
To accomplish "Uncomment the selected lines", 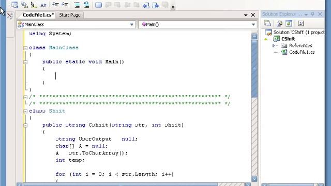I will (x=86, y=5).
